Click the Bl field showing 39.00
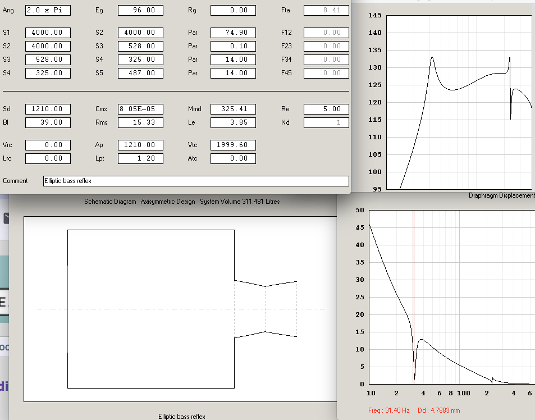The width and height of the screenshot is (535, 420). click(48, 122)
